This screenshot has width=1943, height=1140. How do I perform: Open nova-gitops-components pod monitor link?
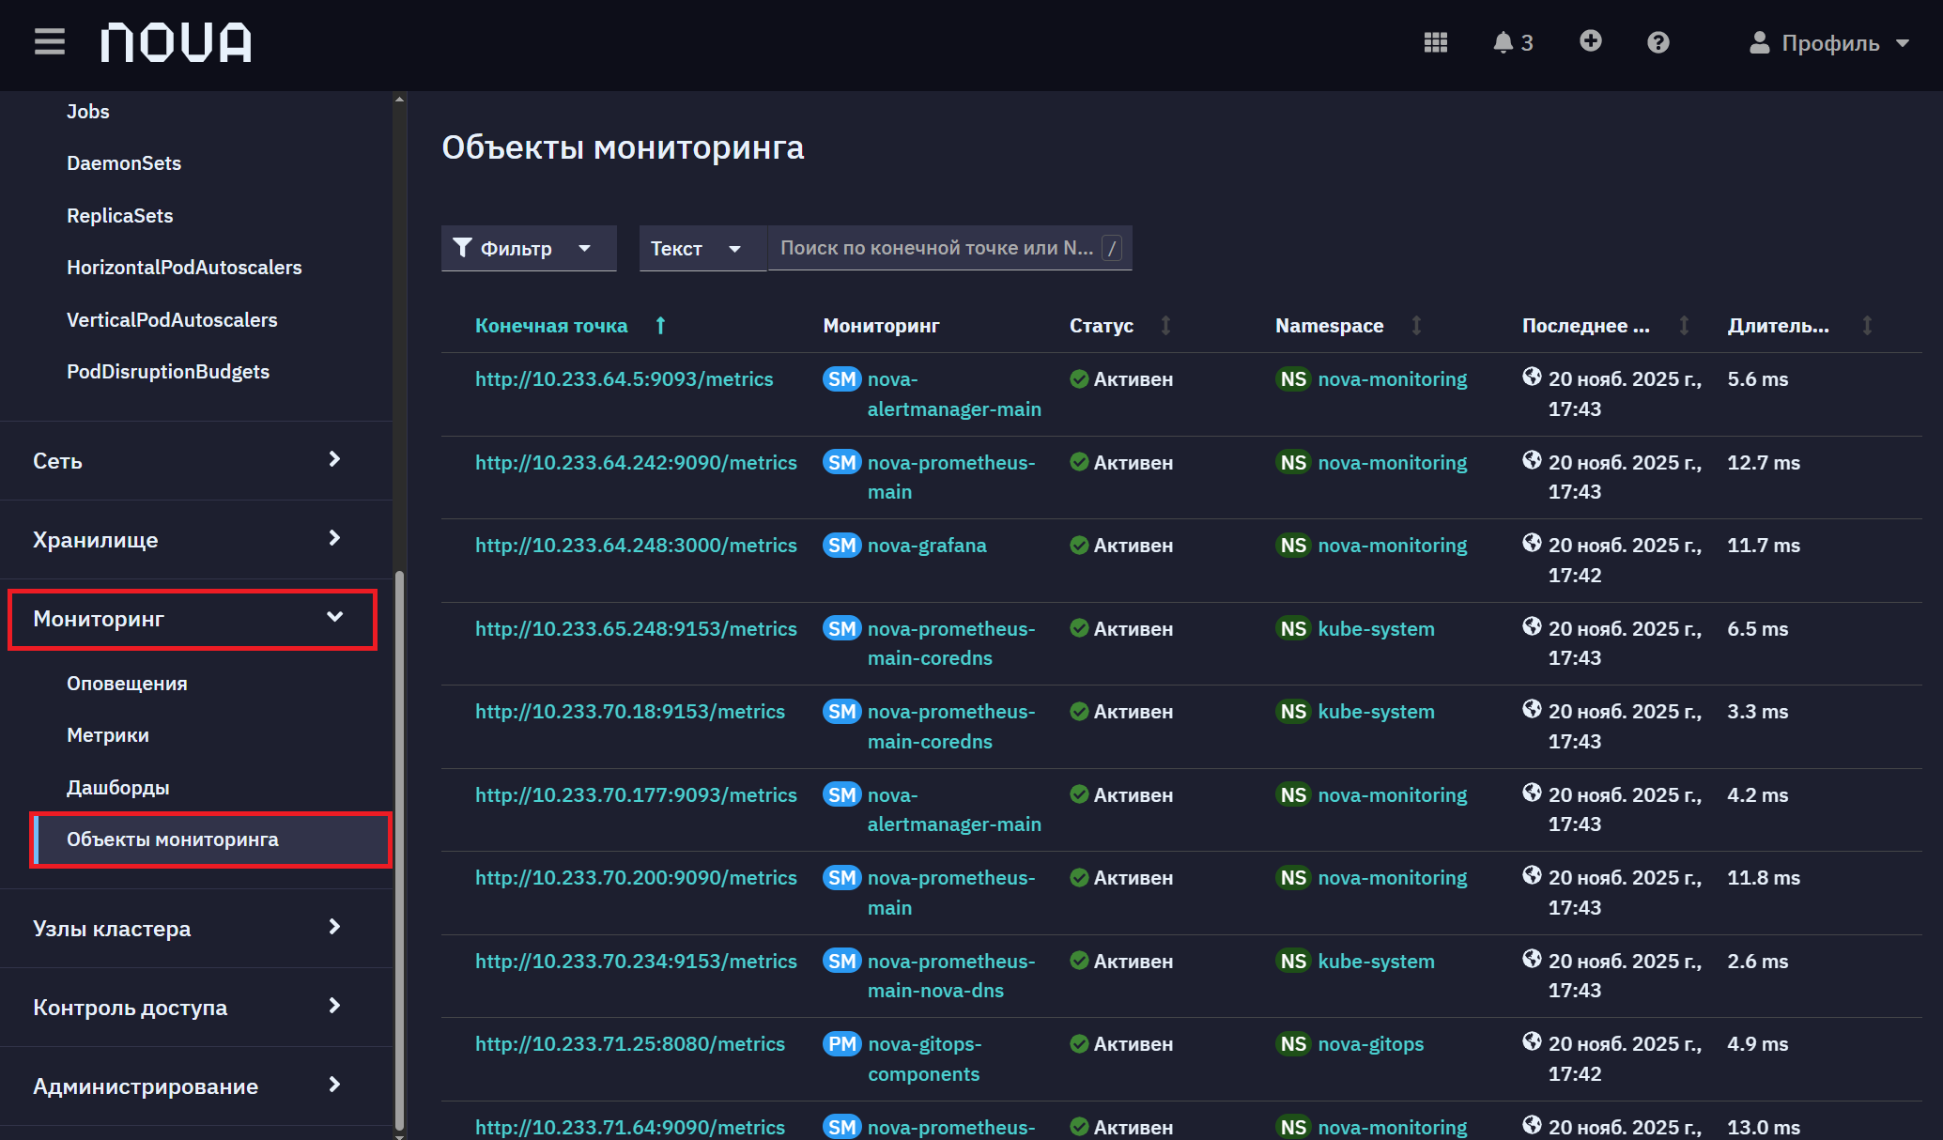tap(925, 1058)
